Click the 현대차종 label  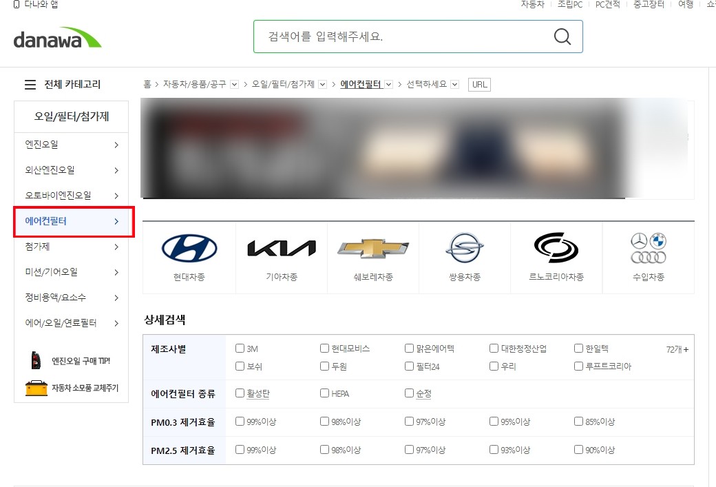(189, 277)
